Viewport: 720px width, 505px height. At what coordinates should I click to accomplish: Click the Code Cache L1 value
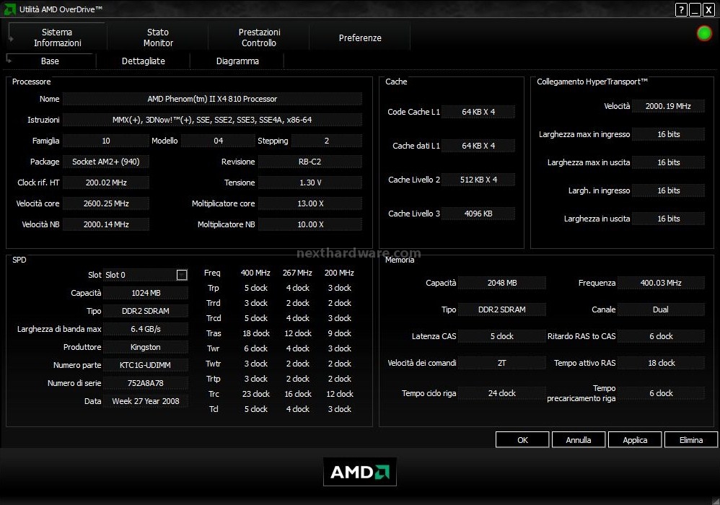coord(478,112)
